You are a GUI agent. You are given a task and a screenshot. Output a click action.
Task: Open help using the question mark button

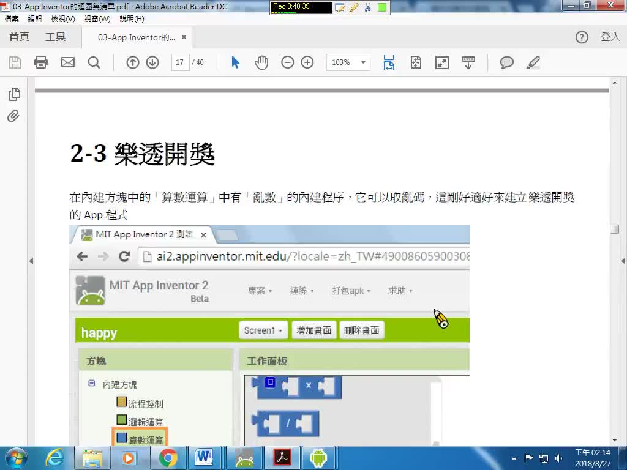pyautogui.click(x=581, y=37)
